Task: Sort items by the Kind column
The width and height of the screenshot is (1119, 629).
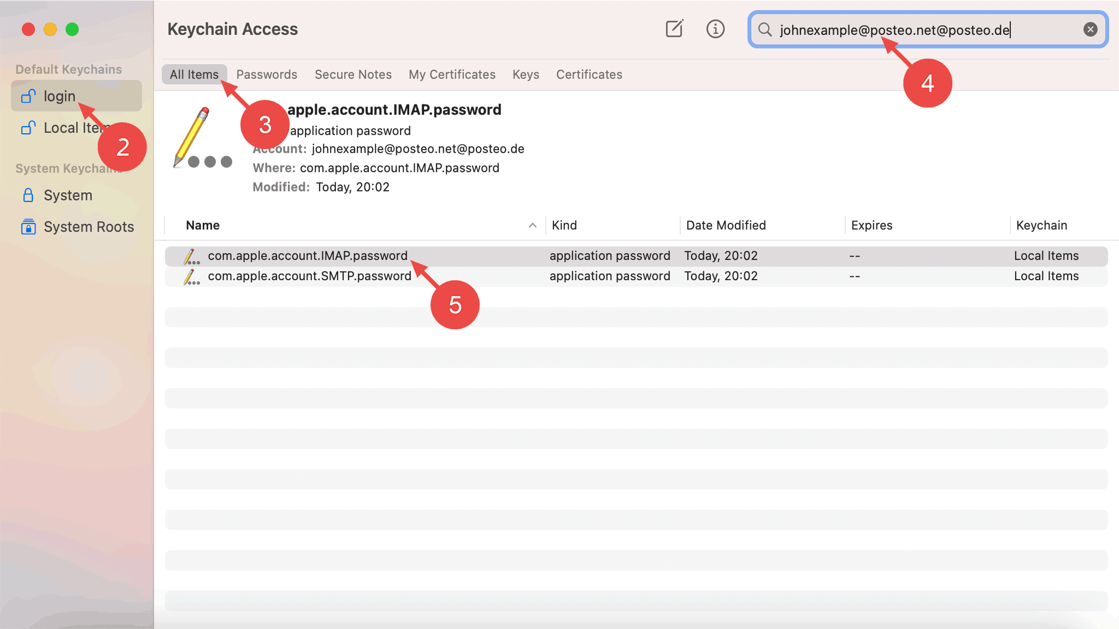Action: point(564,226)
